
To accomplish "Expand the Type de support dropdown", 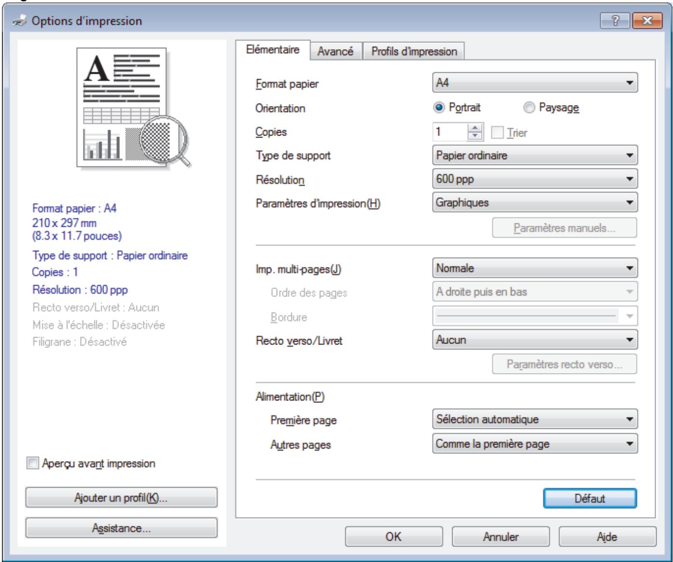I will 535,155.
